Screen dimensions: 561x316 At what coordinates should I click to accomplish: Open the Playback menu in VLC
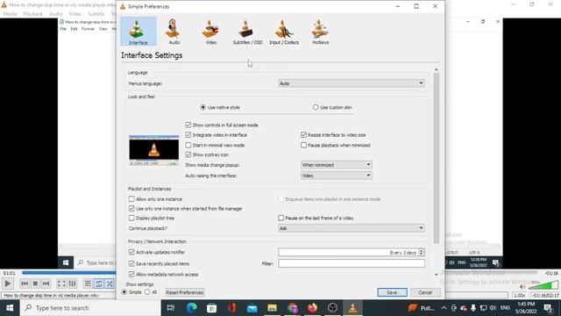pos(33,14)
